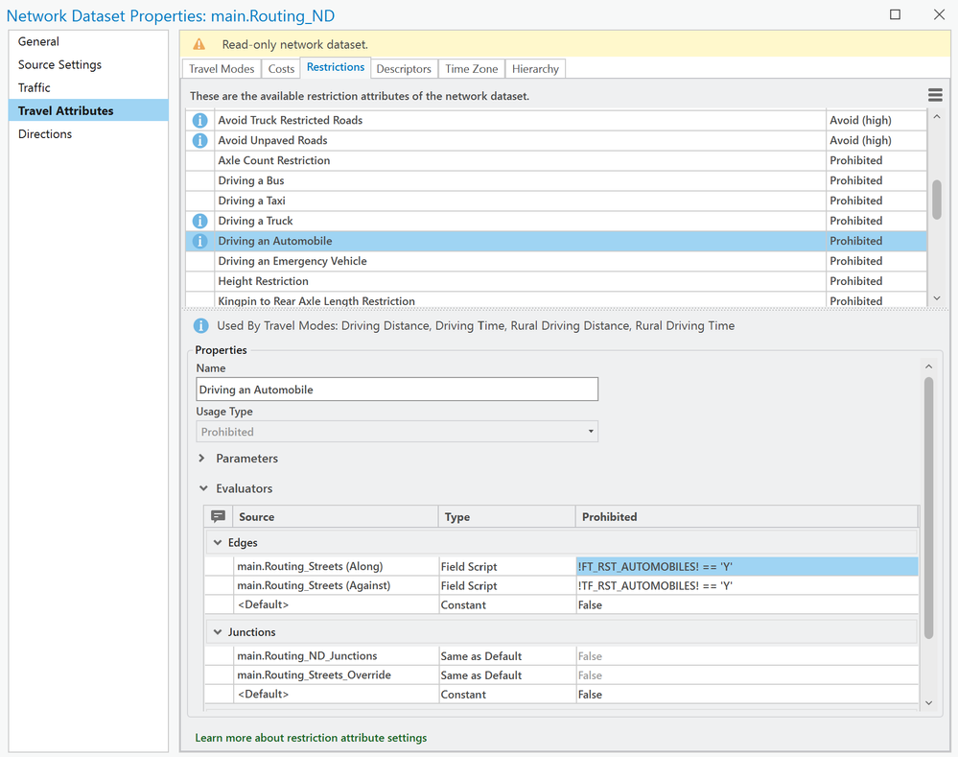Viewport: 958px width, 757px height.
Task: Click the read-only warning triangle icon
Action: (199, 44)
